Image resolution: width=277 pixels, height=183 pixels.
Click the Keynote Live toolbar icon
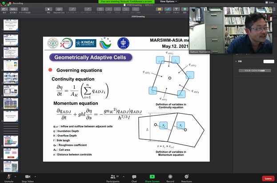pos(58,9)
